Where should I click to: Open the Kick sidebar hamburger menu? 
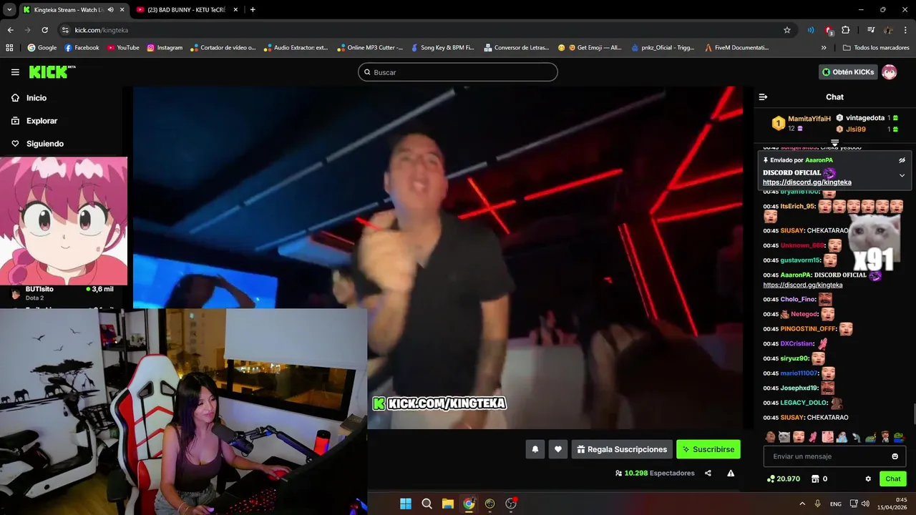(15, 72)
